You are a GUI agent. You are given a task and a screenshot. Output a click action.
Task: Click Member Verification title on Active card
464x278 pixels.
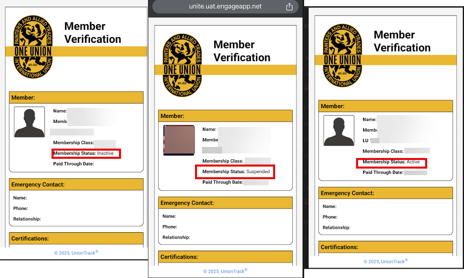point(402,41)
